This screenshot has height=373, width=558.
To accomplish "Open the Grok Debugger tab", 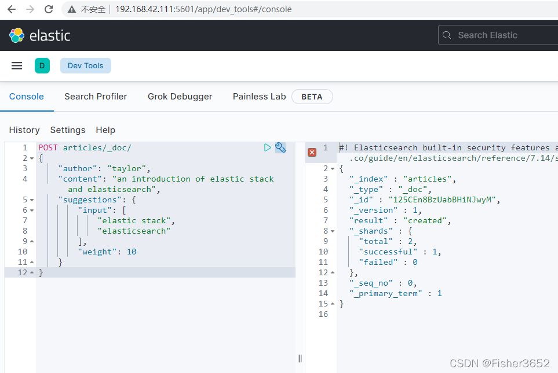I will pos(180,97).
